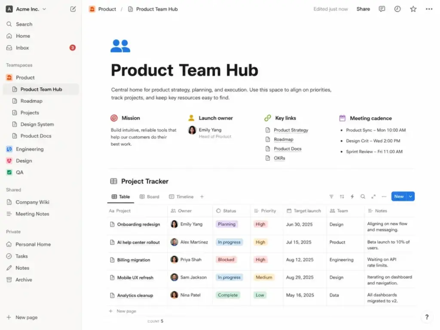440x330 pixels.
Task: Click the red Inbox notification badge
Action: point(72,48)
